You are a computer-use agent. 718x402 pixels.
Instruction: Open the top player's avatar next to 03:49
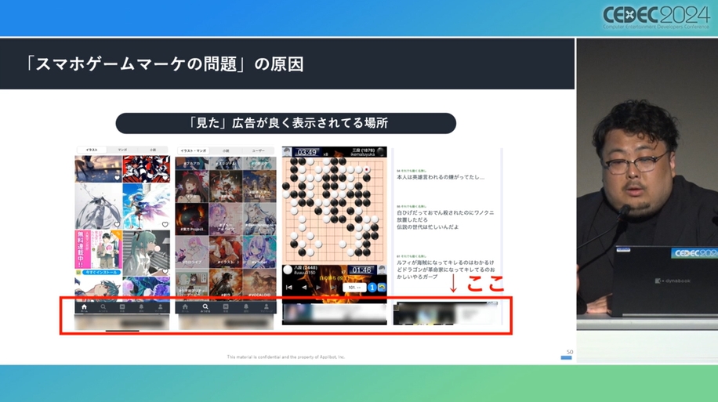point(287,152)
